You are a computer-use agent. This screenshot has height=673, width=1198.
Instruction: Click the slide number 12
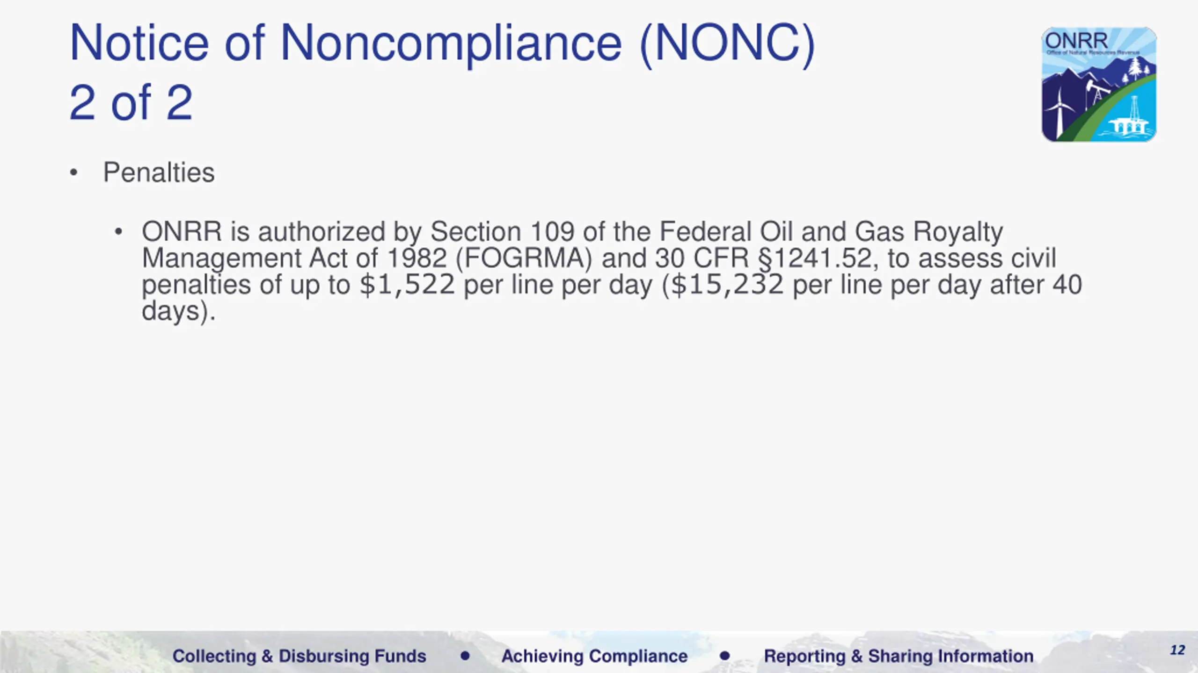(x=1177, y=650)
